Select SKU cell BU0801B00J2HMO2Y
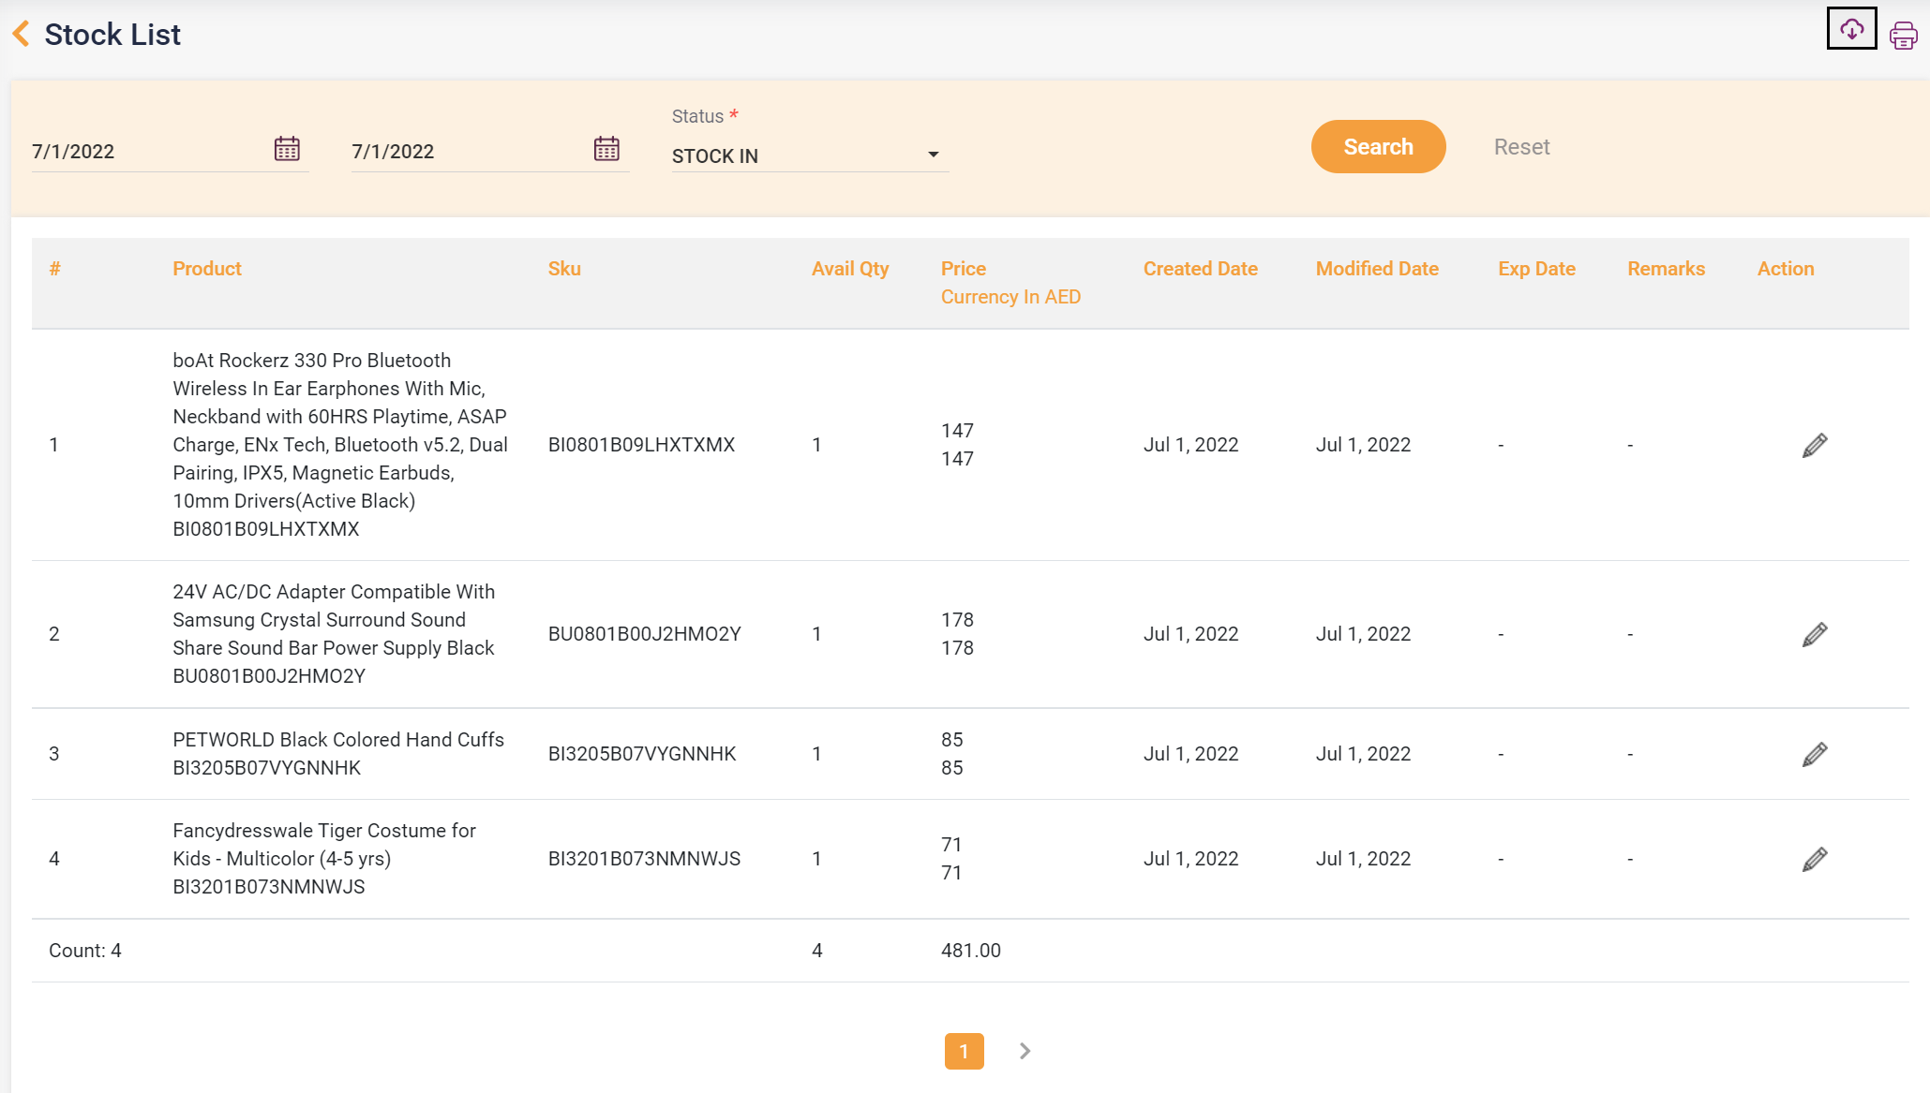1930x1093 pixels. pyautogui.click(x=644, y=634)
